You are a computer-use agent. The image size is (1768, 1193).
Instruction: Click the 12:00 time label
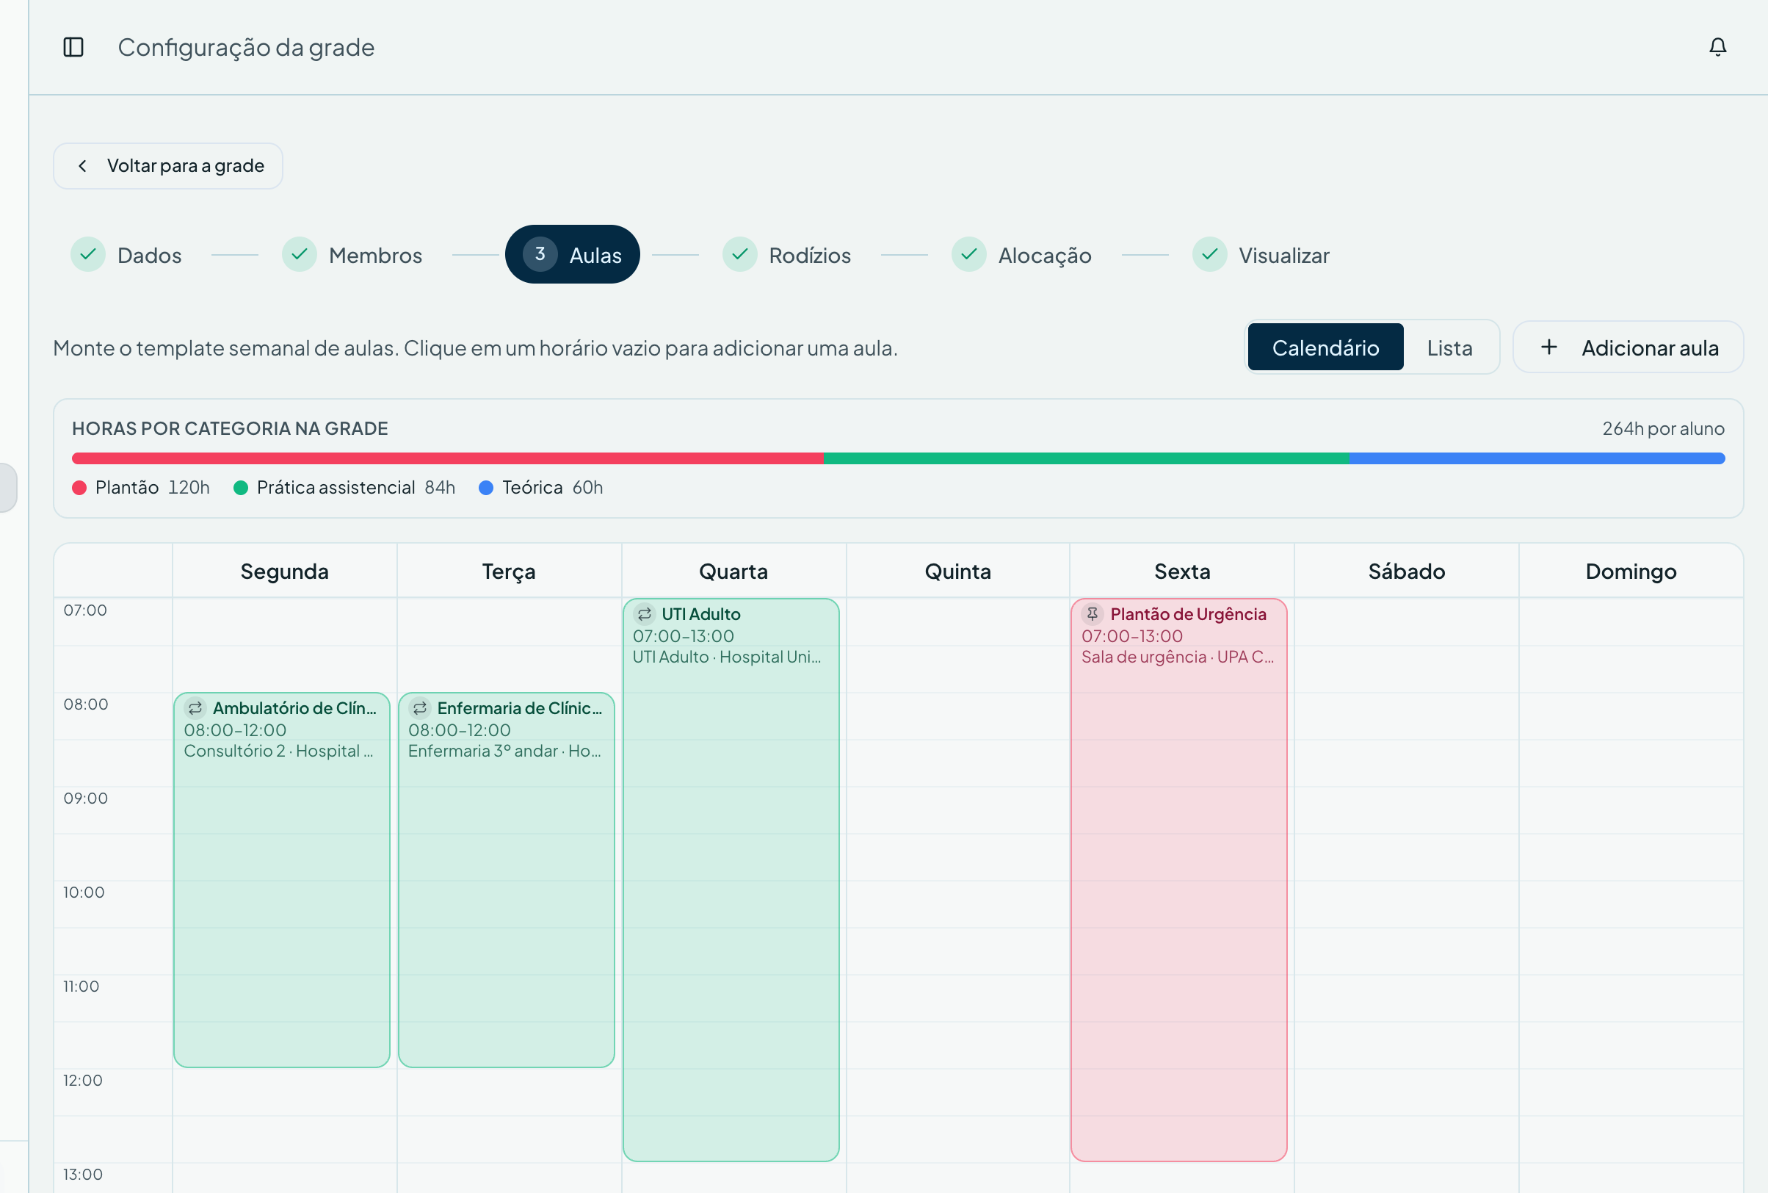83,1081
